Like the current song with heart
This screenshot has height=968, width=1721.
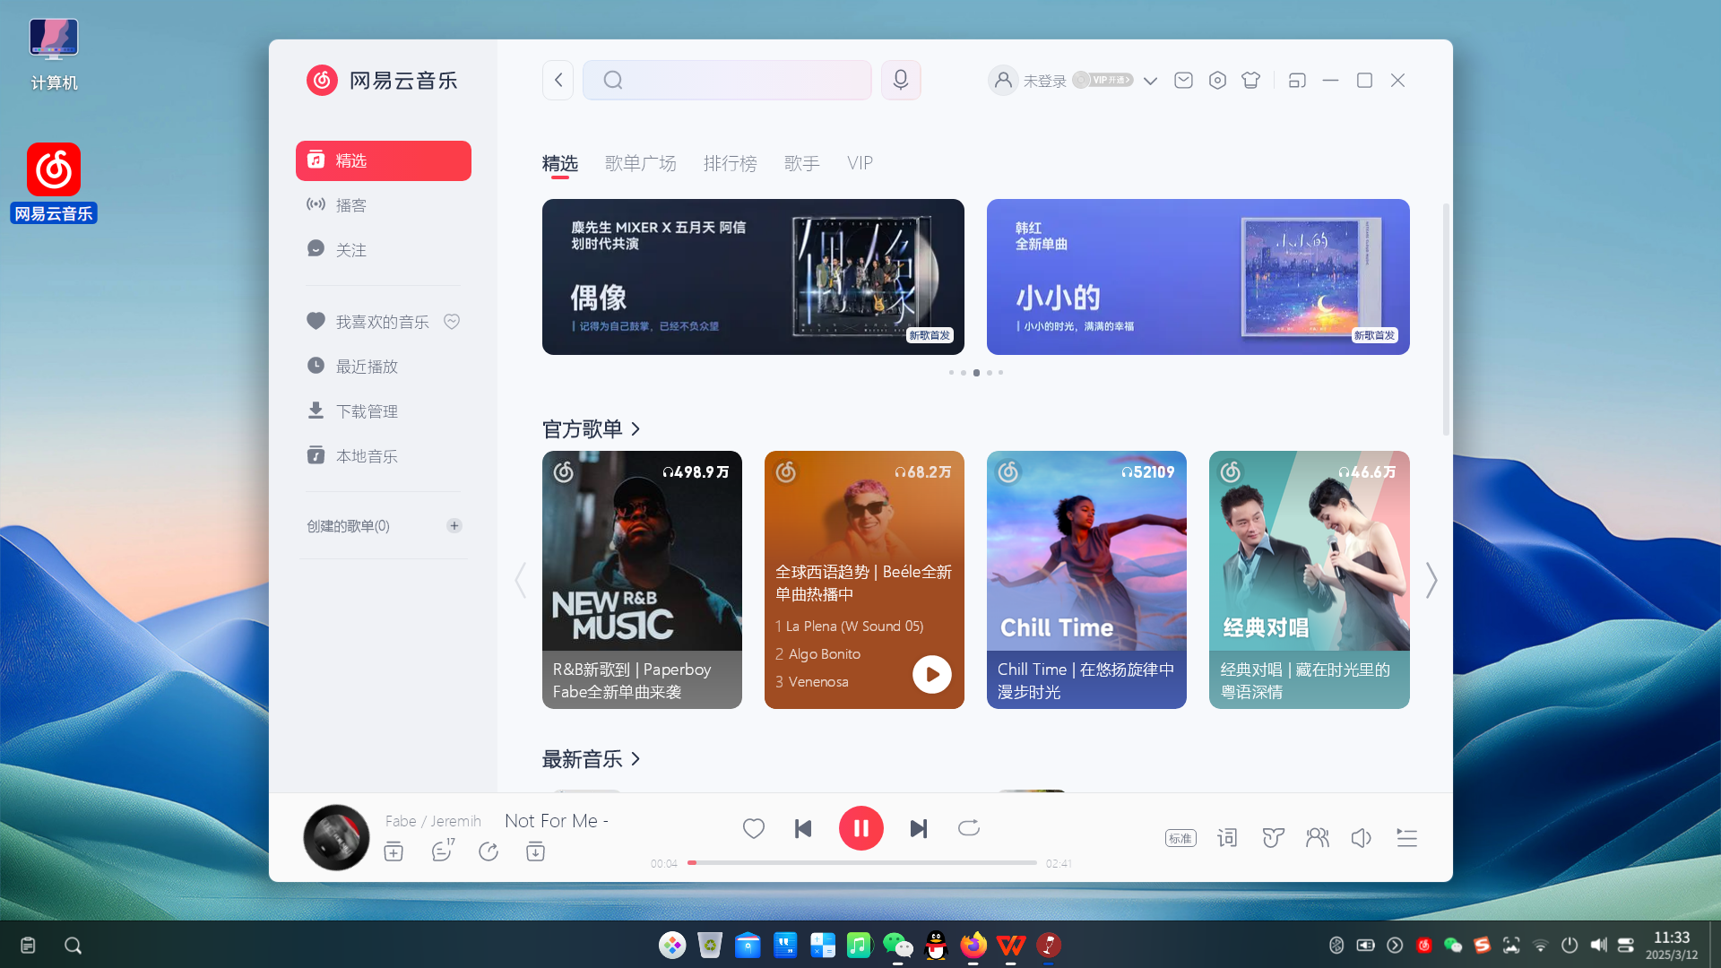point(754,829)
